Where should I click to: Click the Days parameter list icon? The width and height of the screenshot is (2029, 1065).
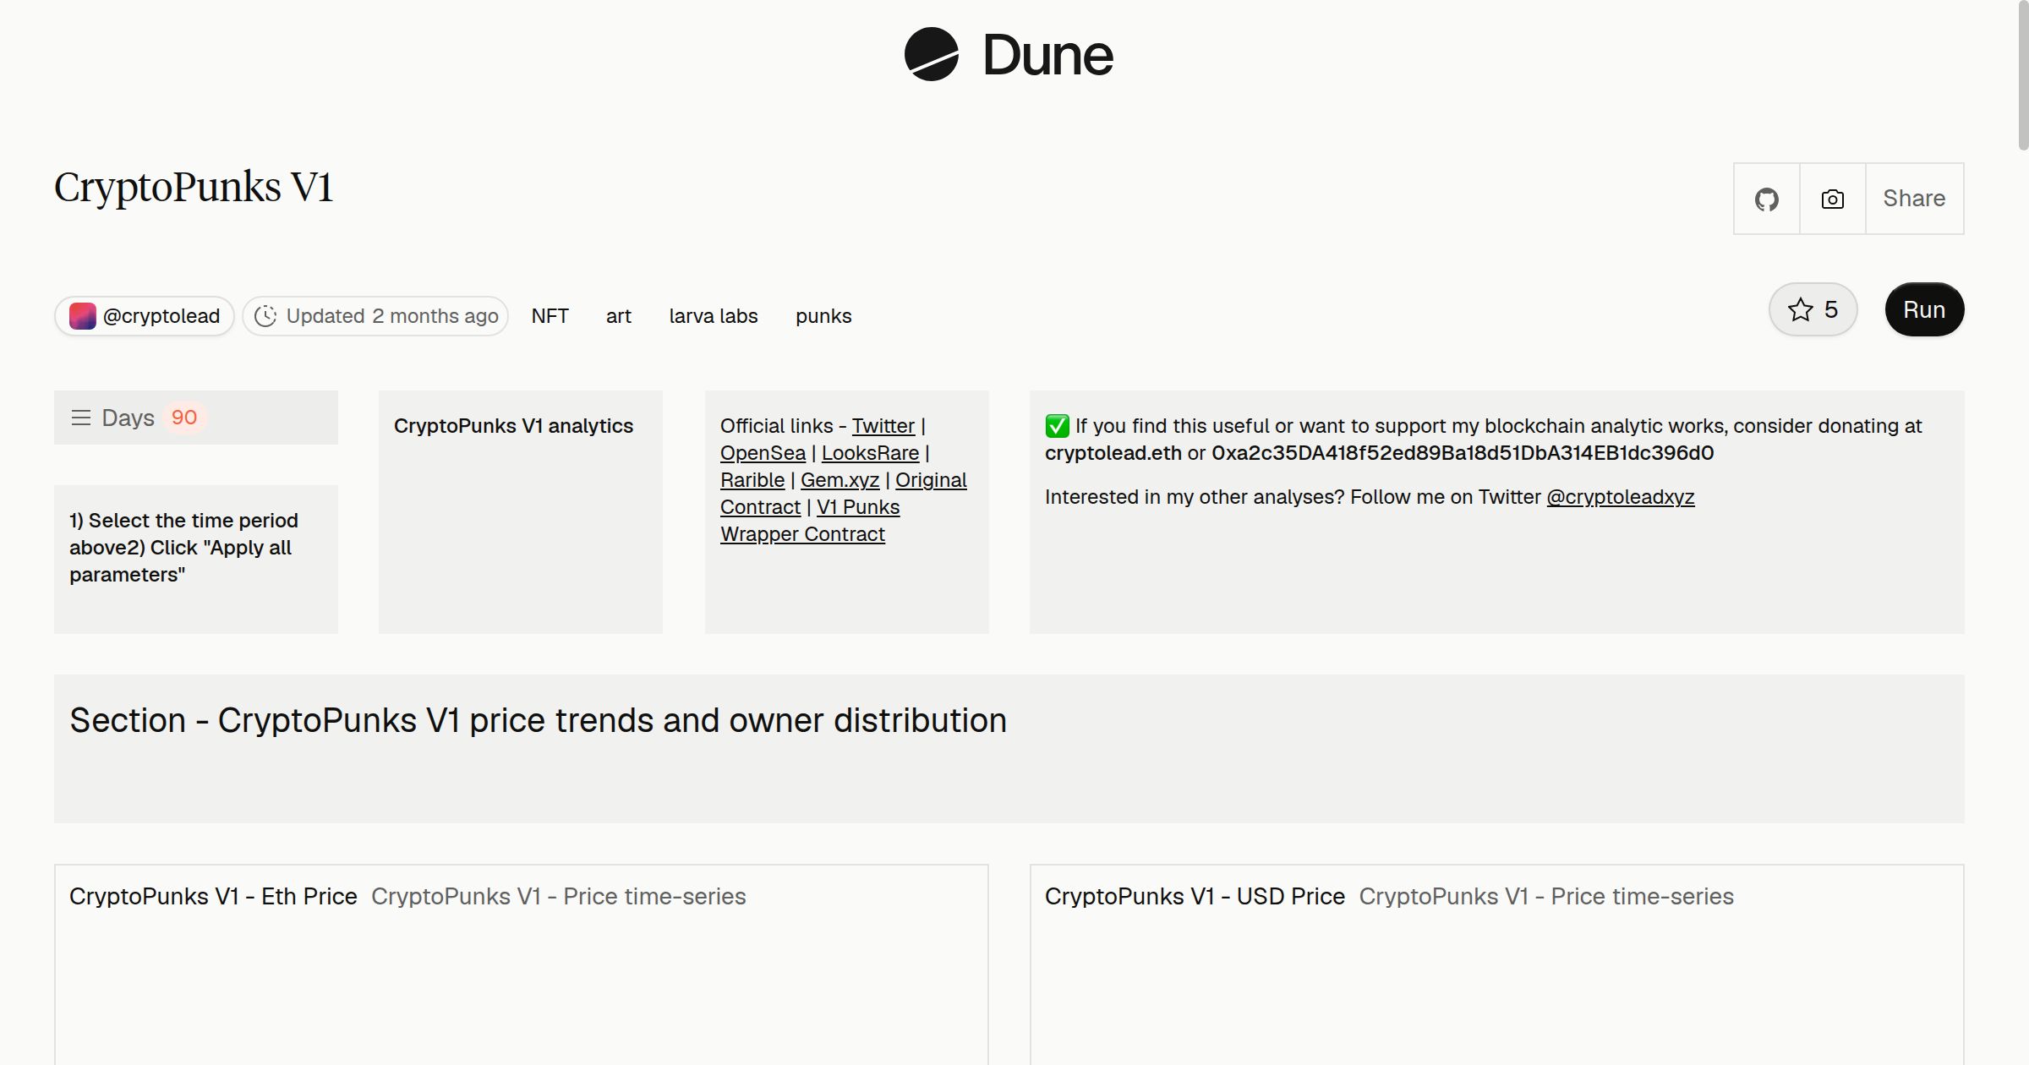tap(80, 418)
